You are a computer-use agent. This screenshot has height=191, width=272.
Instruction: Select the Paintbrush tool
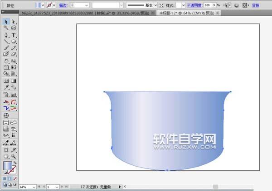(6, 48)
